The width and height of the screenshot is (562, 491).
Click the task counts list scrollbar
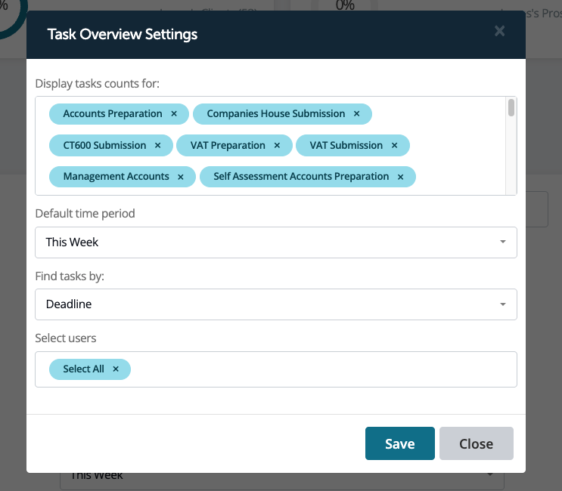click(x=511, y=109)
